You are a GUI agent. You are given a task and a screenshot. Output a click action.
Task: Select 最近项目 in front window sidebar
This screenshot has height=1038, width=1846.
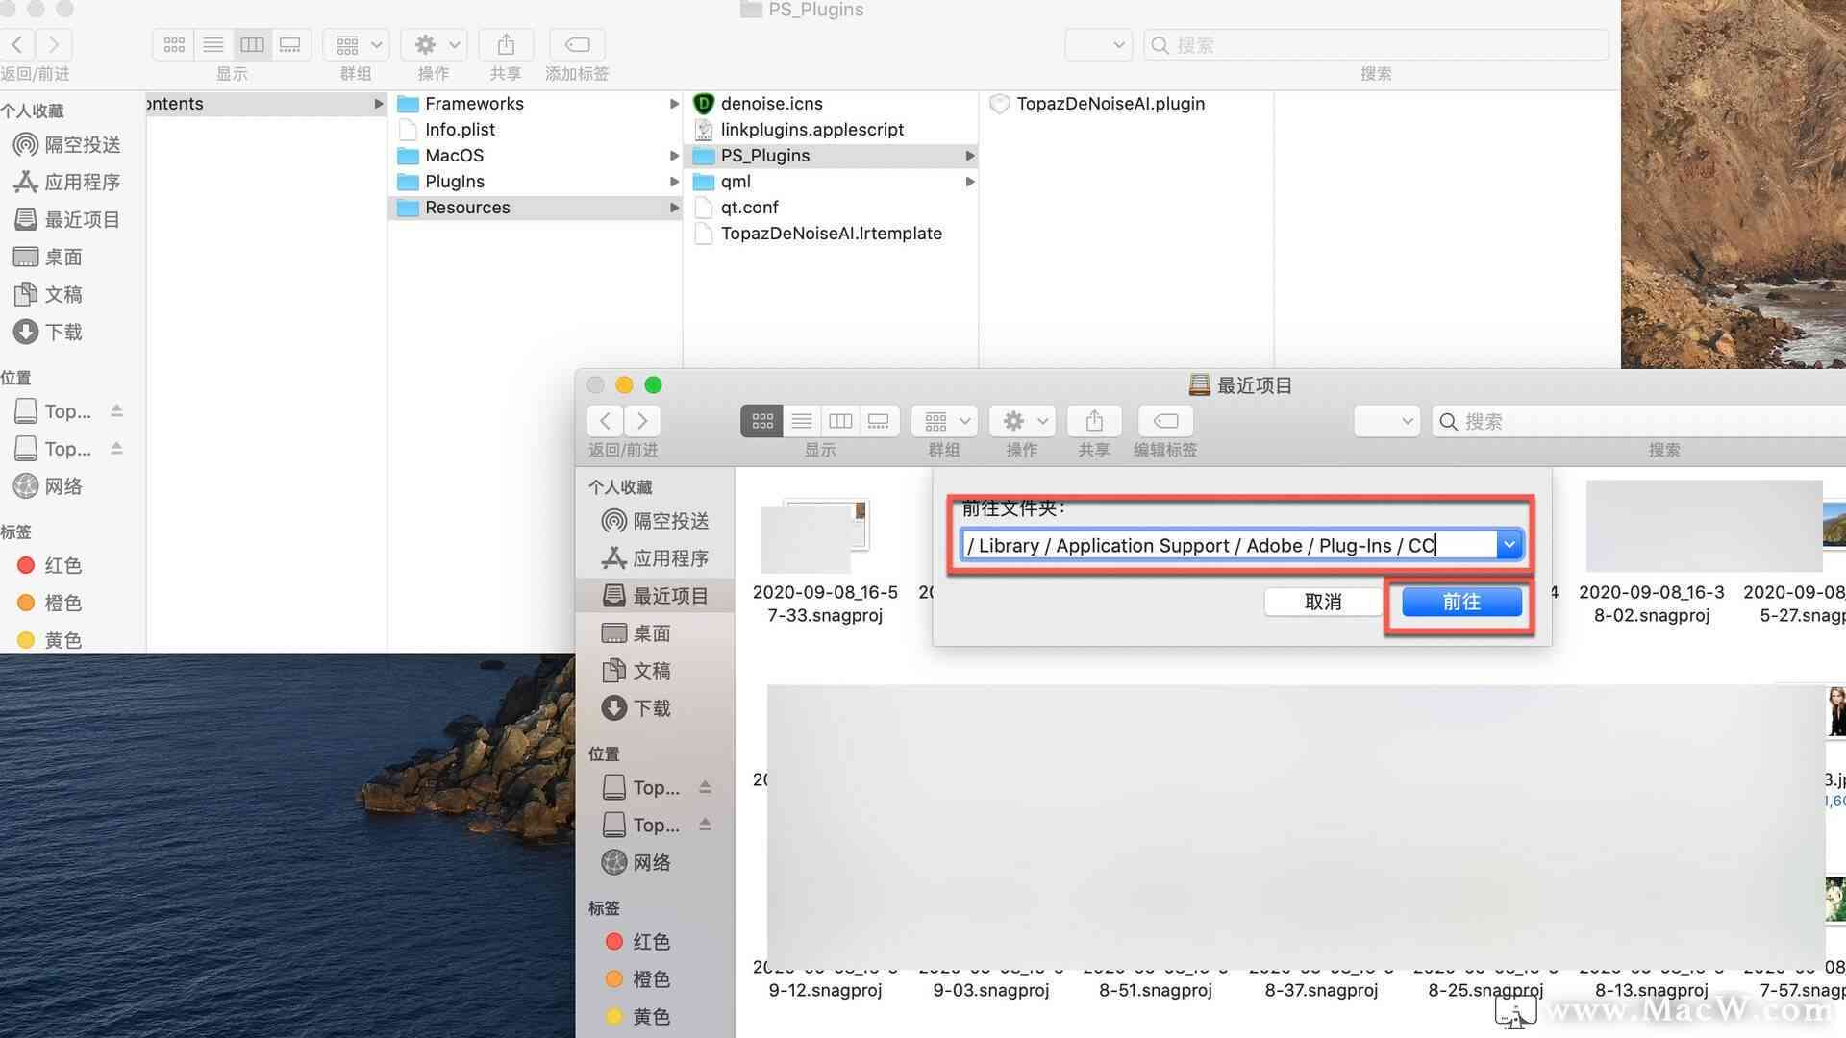(x=656, y=596)
